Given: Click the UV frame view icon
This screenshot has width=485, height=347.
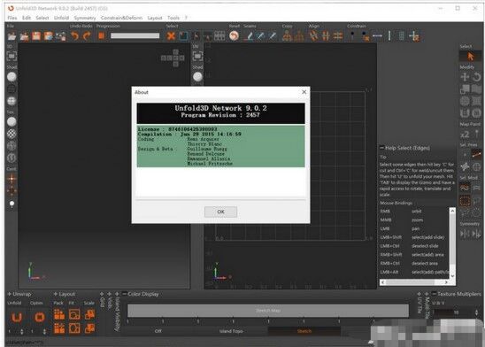Looking at the screenshot, I should [197, 56].
